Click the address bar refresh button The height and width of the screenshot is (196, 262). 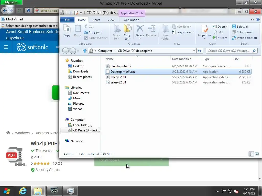(x=200, y=51)
